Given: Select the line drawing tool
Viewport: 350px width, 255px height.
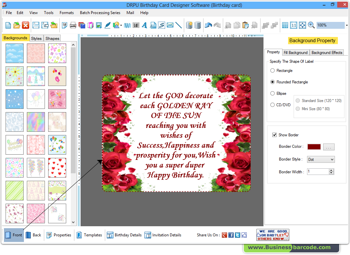Looking at the screenshot, I should pos(179,25).
